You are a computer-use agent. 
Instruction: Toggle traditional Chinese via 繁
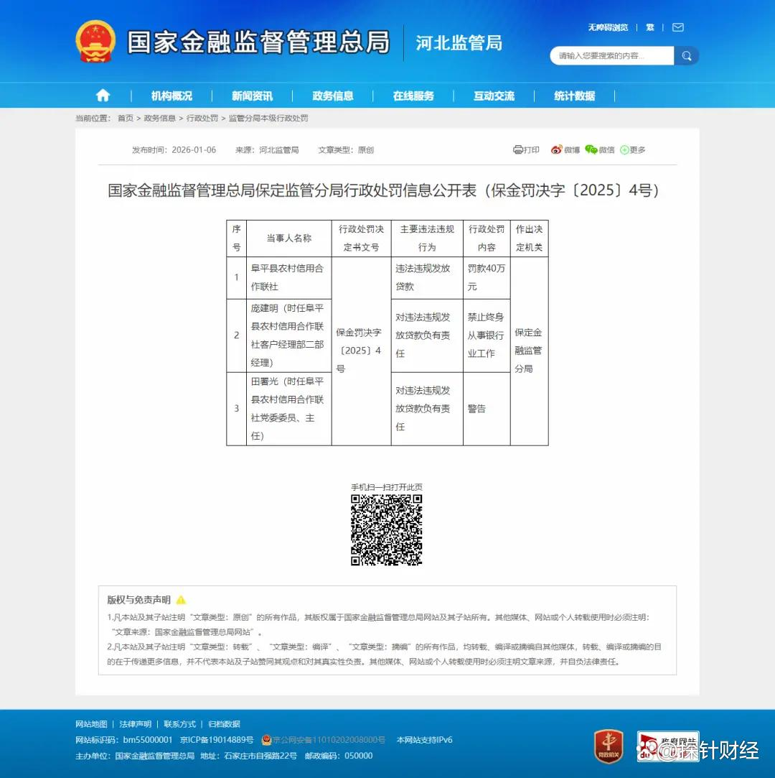pyautogui.click(x=650, y=27)
